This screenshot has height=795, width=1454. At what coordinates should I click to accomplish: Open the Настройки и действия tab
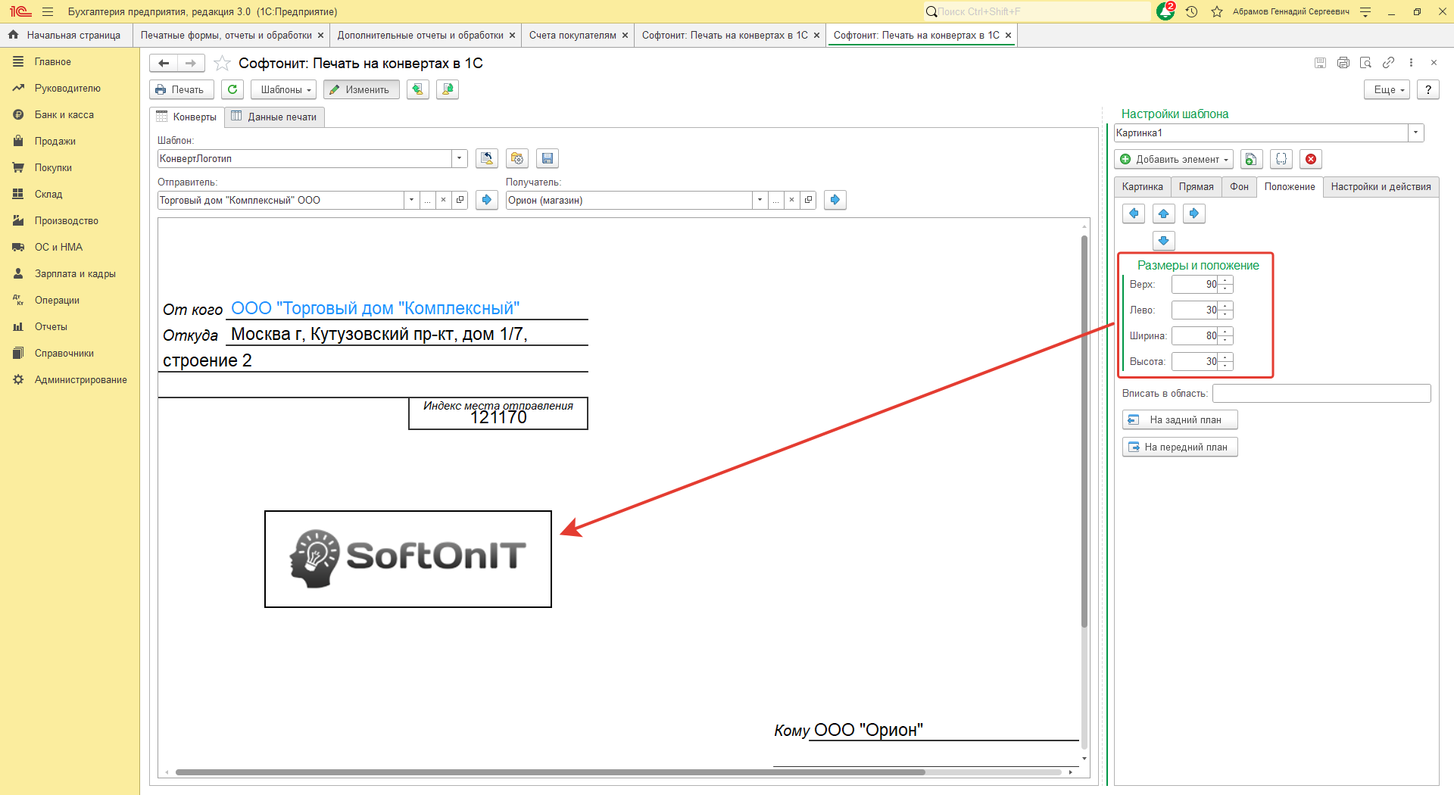coord(1381,186)
